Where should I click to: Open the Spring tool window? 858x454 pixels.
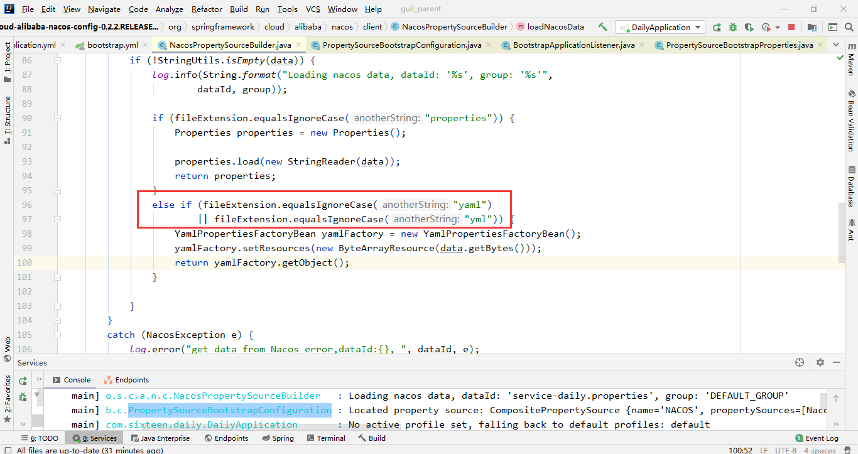(278, 438)
